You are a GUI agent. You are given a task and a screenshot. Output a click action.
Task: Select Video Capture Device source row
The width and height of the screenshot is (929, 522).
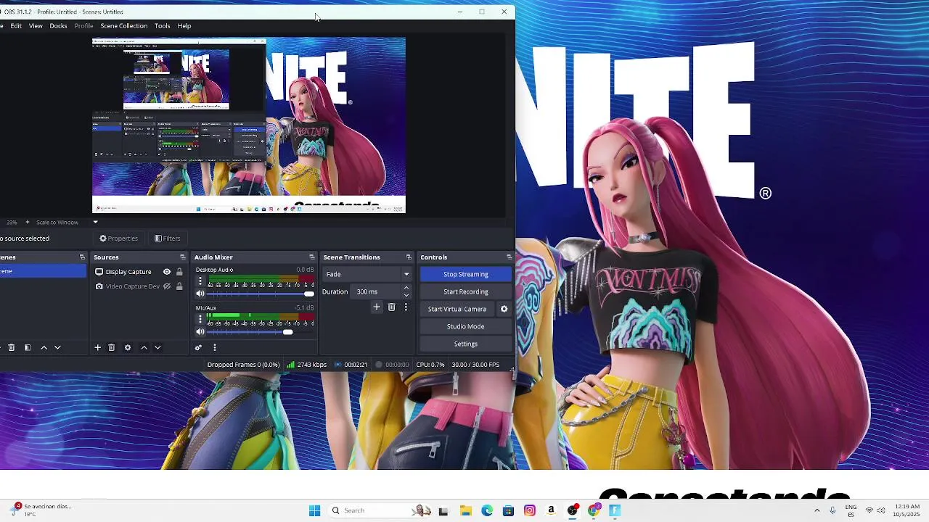point(139,286)
